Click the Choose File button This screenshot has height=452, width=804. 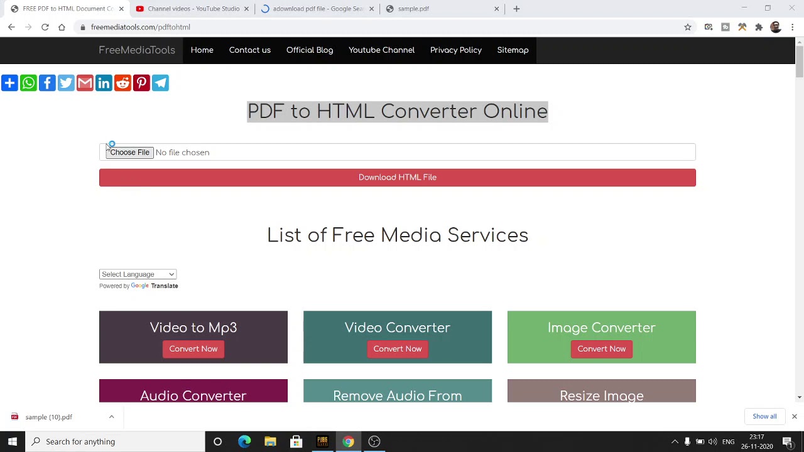pos(129,153)
